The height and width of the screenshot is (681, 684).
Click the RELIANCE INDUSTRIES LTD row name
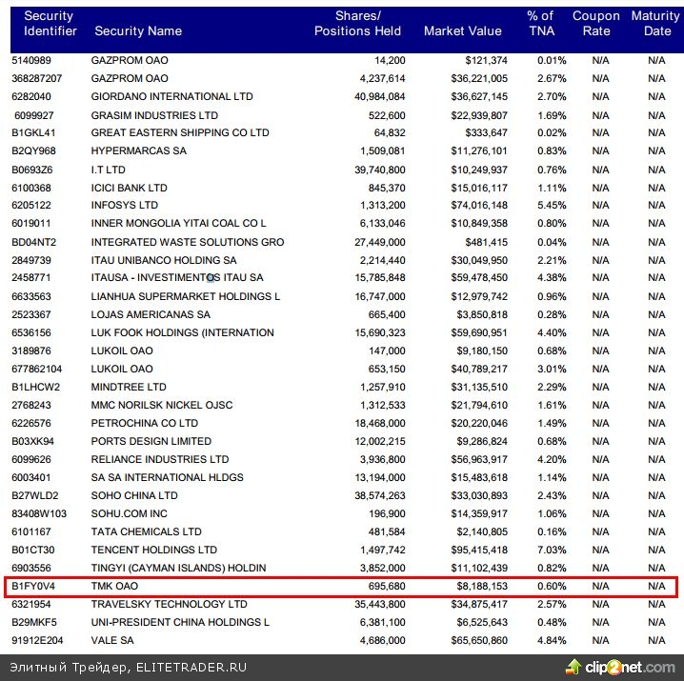tap(160, 459)
